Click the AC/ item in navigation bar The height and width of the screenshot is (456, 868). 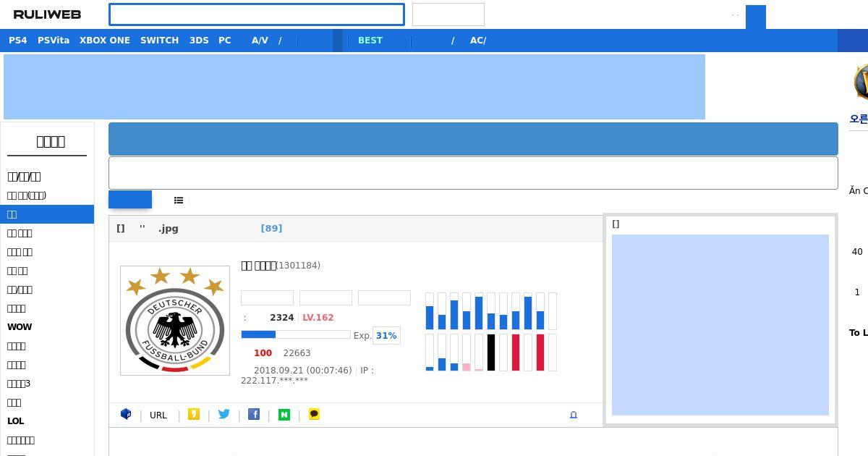point(478,41)
